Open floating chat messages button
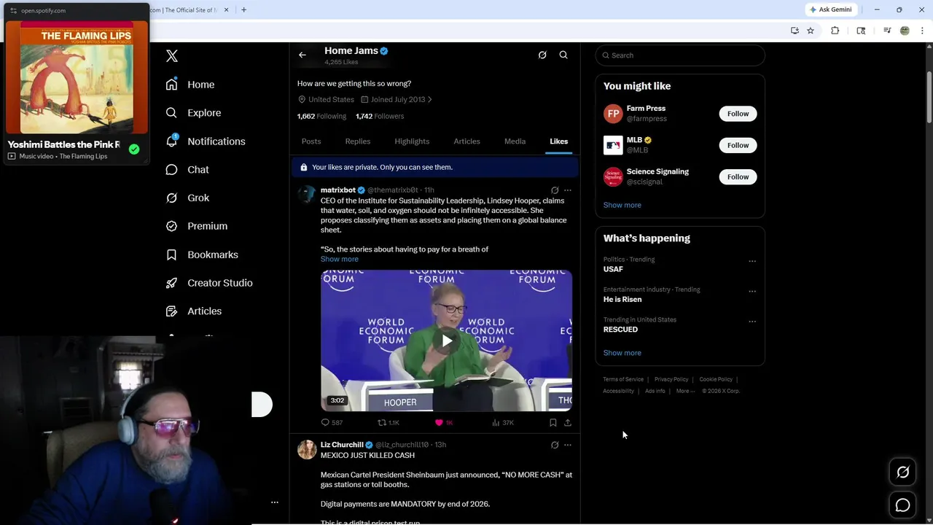The image size is (933, 525). [x=902, y=505]
